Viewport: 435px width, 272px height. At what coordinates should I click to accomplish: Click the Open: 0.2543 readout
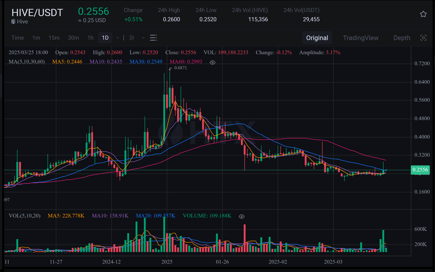[x=70, y=53]
